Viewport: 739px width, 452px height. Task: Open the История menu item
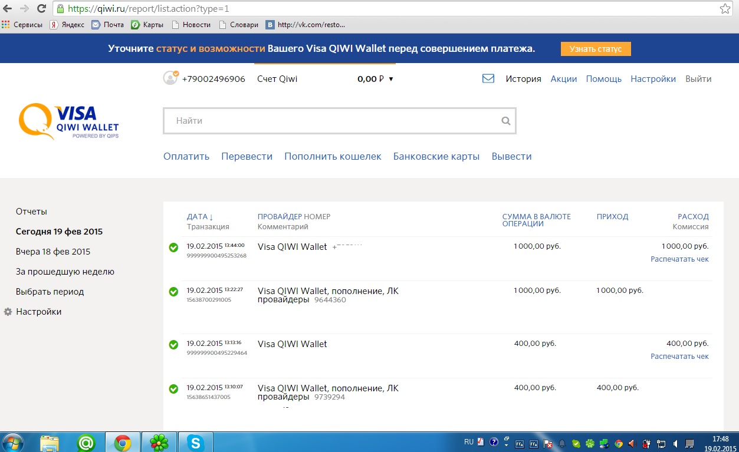coord(523,79)
